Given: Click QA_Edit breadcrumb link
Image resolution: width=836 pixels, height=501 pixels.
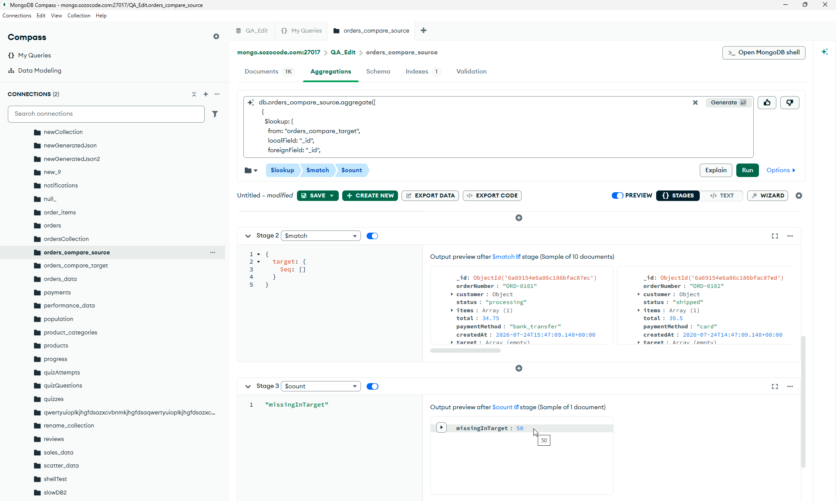Looking at the screenshot, I should point(343,52).
